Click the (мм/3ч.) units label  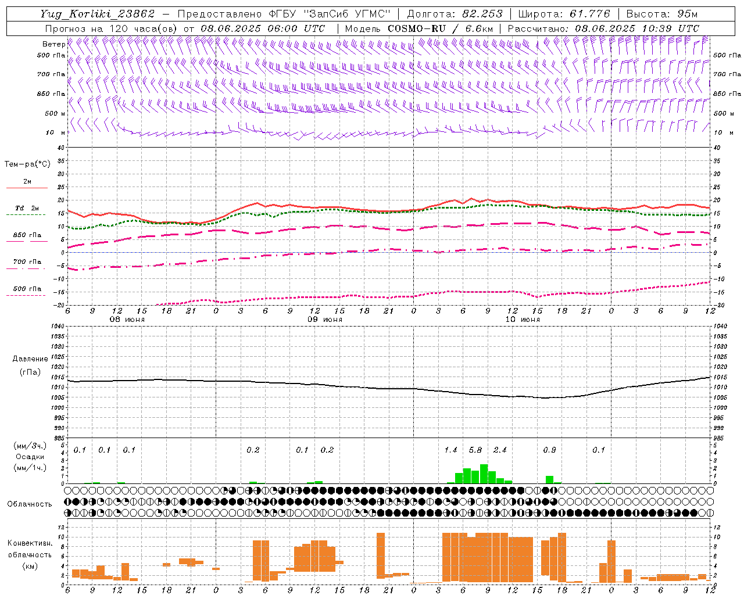[x=30, y=446]
